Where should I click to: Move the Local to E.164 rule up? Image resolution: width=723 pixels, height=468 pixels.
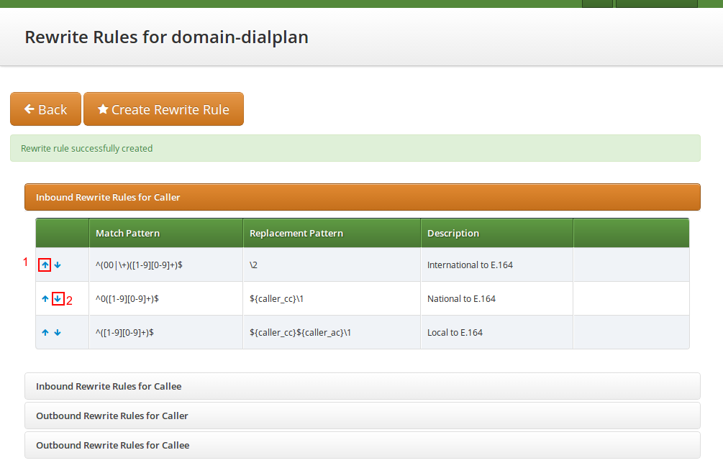[45, 333]
